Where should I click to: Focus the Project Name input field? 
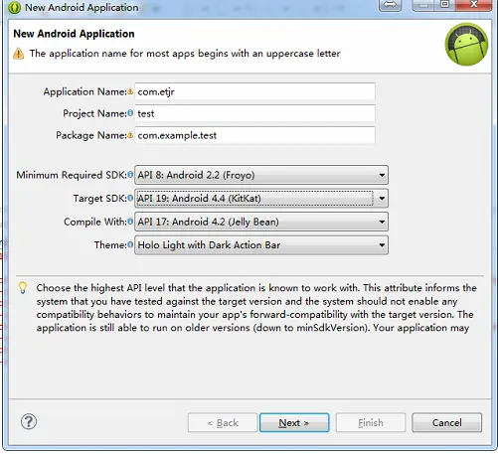click(x=254, y=113)
